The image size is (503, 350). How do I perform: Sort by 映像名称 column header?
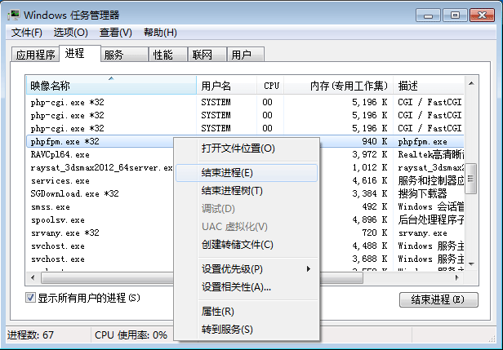111,86
